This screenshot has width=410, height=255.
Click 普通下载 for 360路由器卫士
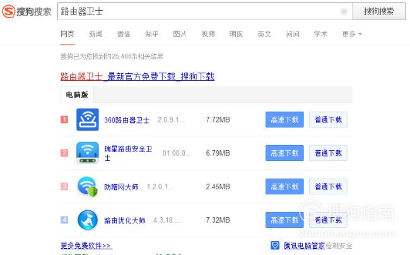328,119
